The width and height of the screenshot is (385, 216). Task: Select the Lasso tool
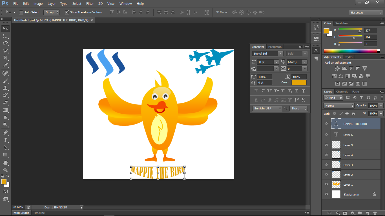[x=5, y=43]
